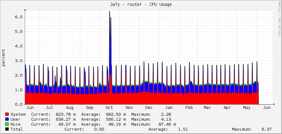Click the System row 'Maximum:' label

tap(141, 114)
